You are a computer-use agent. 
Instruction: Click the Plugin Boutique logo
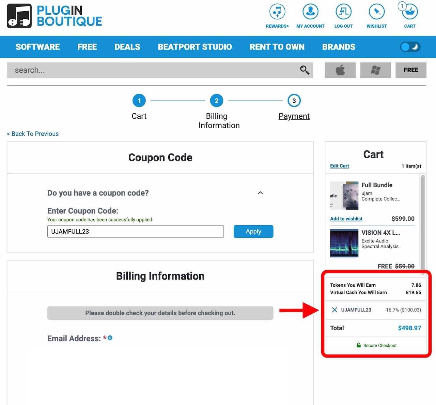54,16
